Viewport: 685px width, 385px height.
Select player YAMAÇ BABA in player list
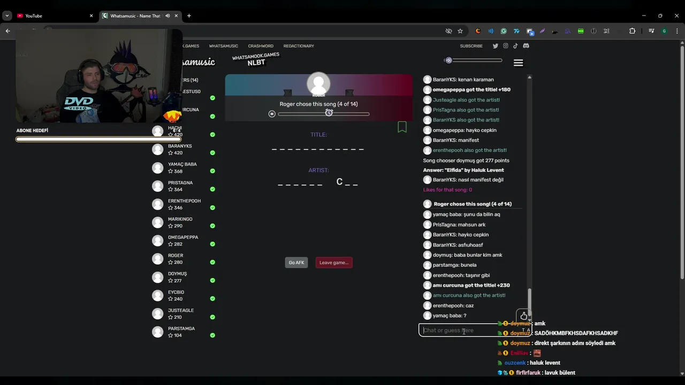[183, 168]
